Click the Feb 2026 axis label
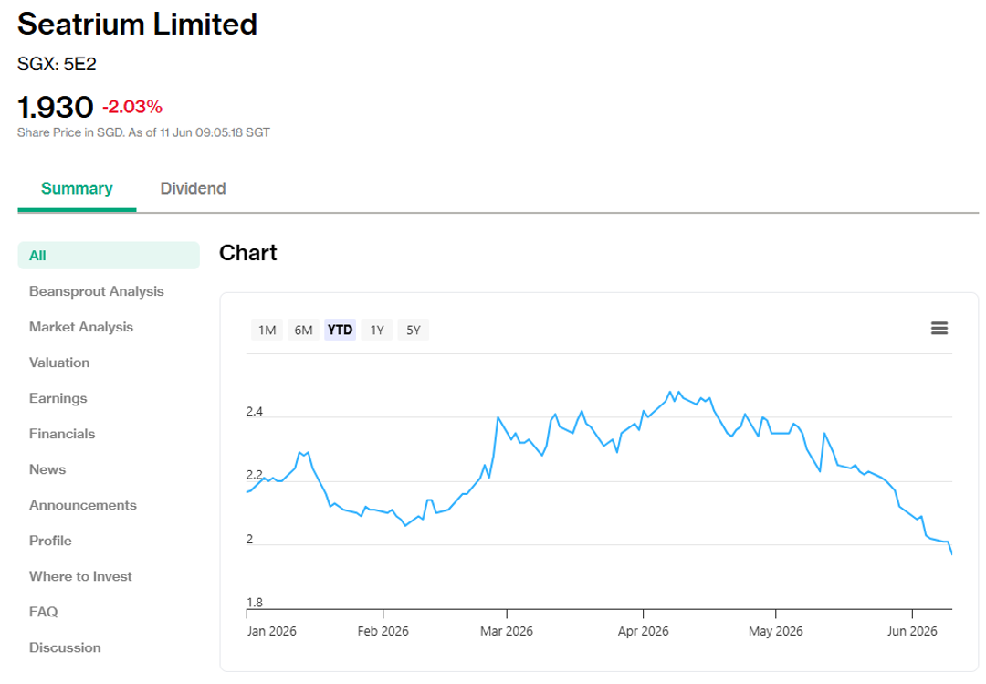This screenshot has height=684, width=986. pyautogui.click(x=383, y=631)
